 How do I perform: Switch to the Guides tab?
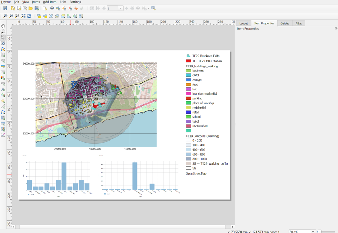(x=284, y=23)
